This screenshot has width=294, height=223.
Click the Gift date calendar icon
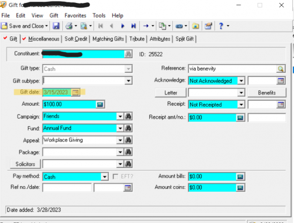click(75, 92)
